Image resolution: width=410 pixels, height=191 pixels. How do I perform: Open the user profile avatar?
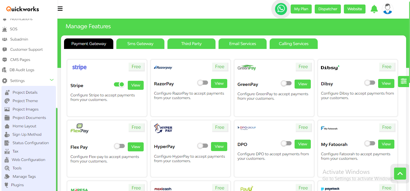[x=388, y=9]
